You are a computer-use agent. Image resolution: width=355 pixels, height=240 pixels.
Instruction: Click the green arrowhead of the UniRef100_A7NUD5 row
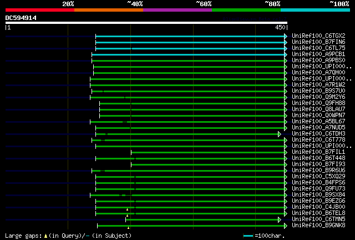click(286, 128)
